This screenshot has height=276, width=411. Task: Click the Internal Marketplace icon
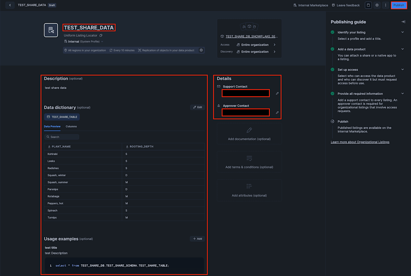(295, 5)
